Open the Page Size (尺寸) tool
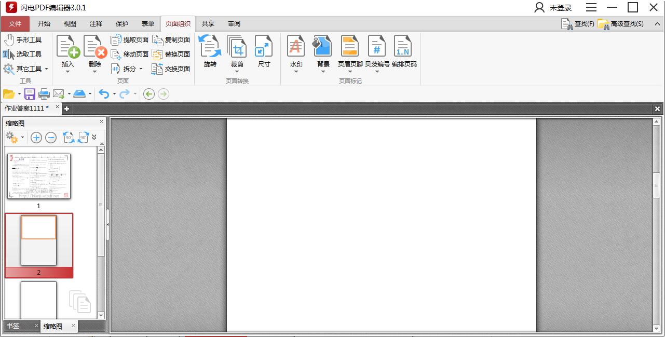The image size is (665, 337). tap(264, 46)
